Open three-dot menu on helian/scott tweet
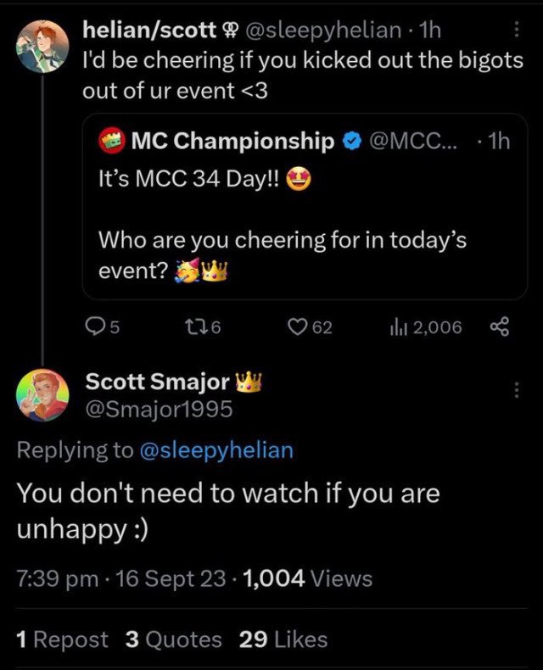The image size is (543, 670). [x=517, y=30]
